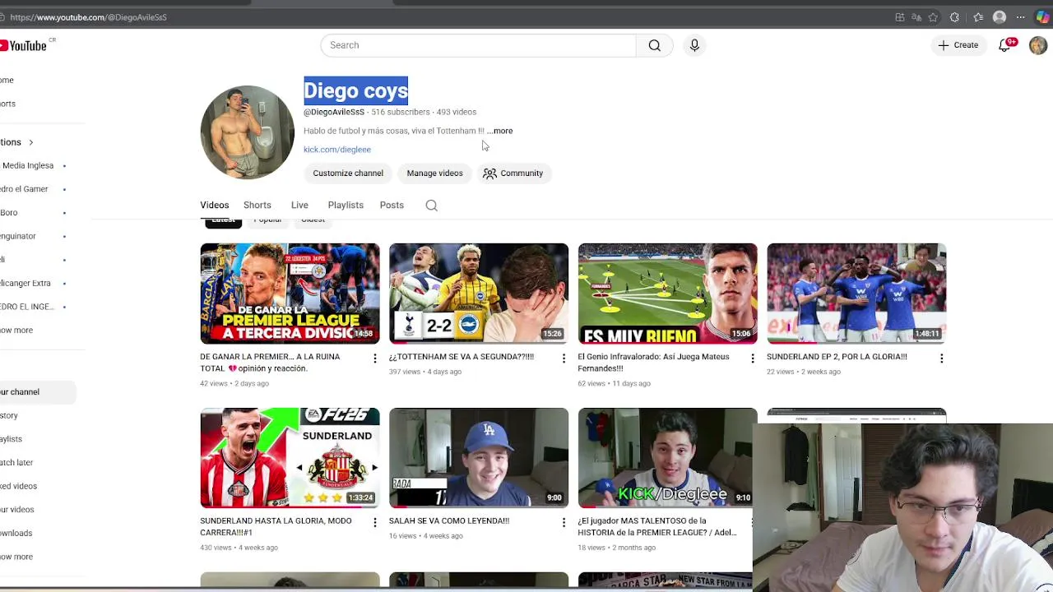Click browser favorites star icon
The image size is (1053, 592).
click(x=933, y=17)
